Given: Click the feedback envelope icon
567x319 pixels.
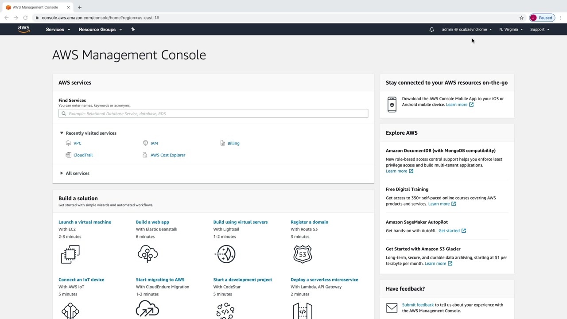Looking at the screenshot, I should click(392, 308).
